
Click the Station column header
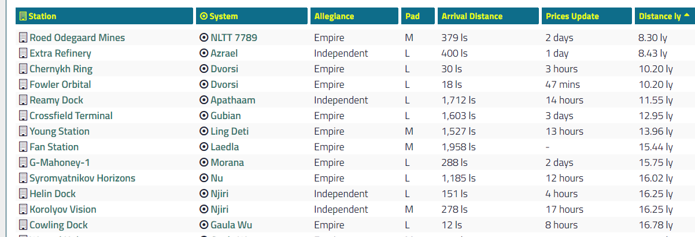click(x=42, y=16)
